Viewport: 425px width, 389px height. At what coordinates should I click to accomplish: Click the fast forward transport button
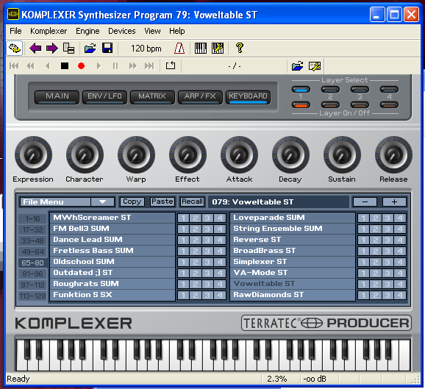[x=133, y=66]
